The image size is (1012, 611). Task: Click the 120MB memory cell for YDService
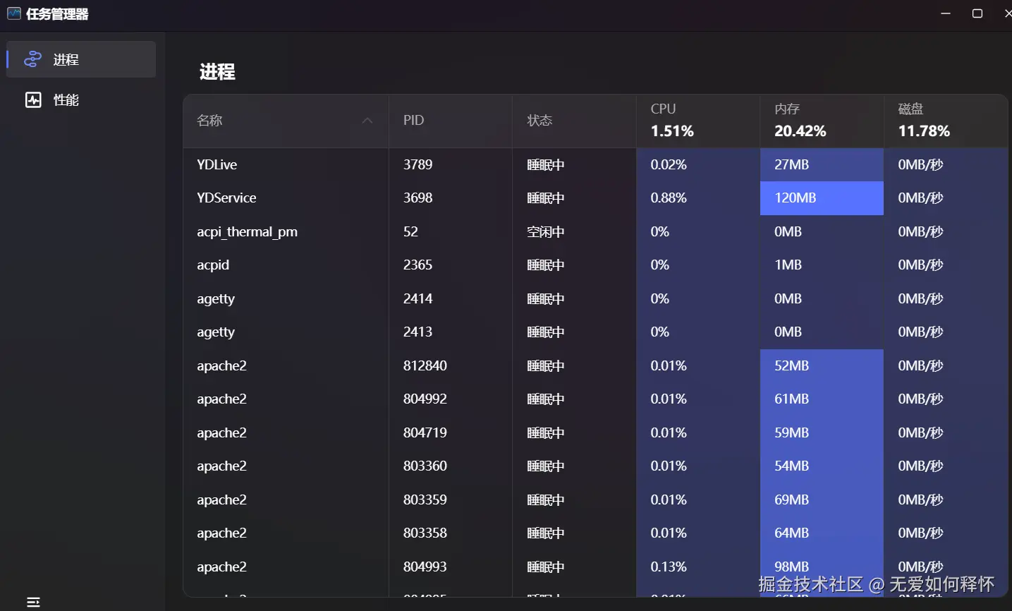click(822, 198)
